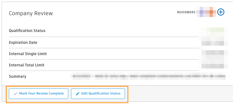The height and width of the screenshot is (105, 233).
Task: Click the gray footer bar beside Edit Qualification Status
Action: pyautogui.click(x=178, y=94)
